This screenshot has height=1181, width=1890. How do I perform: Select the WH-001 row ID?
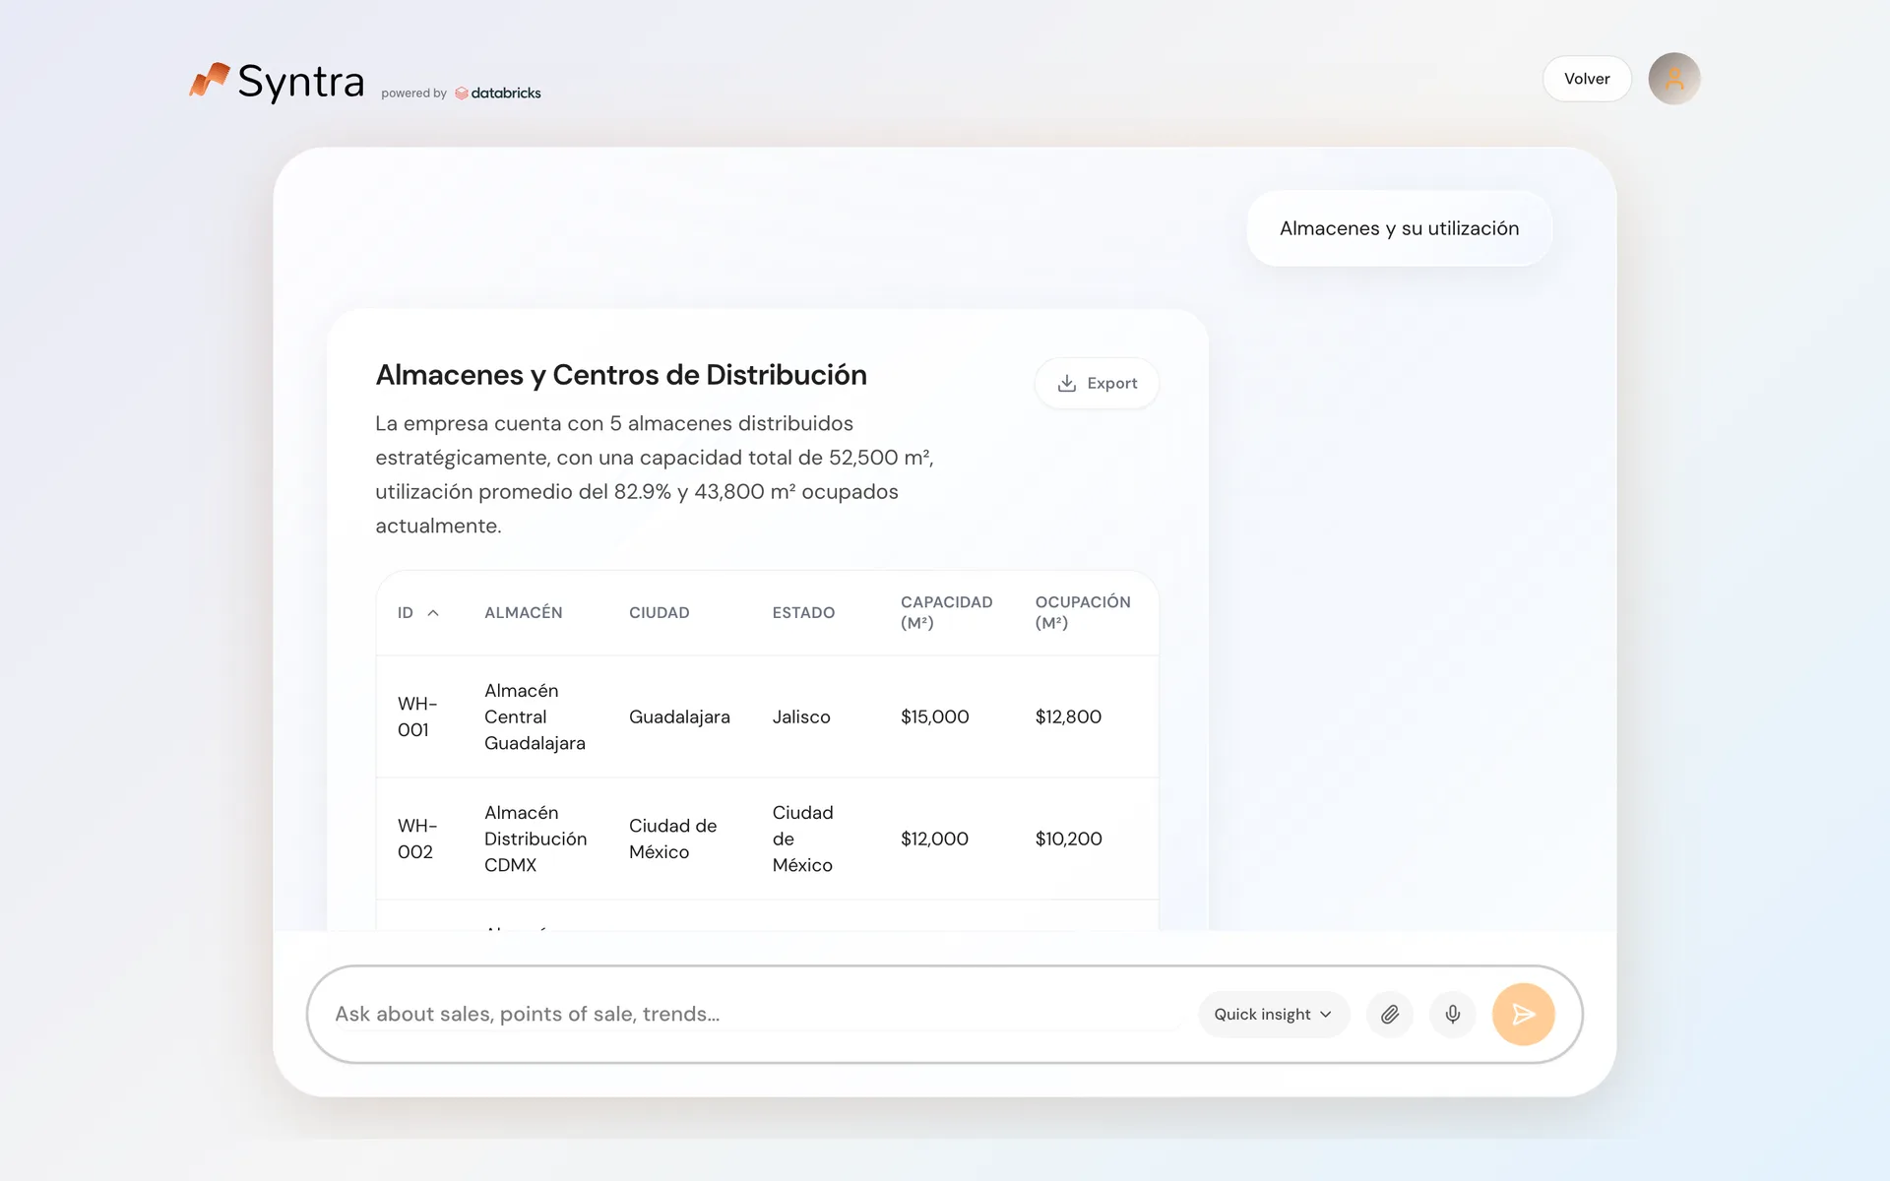pos(417,716)
